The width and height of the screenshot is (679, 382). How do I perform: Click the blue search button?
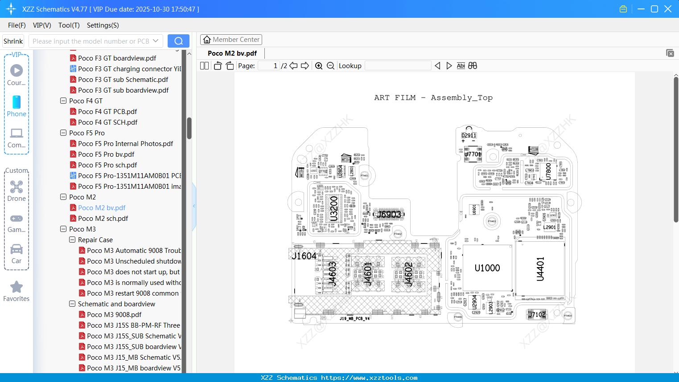tap(178, 41)
